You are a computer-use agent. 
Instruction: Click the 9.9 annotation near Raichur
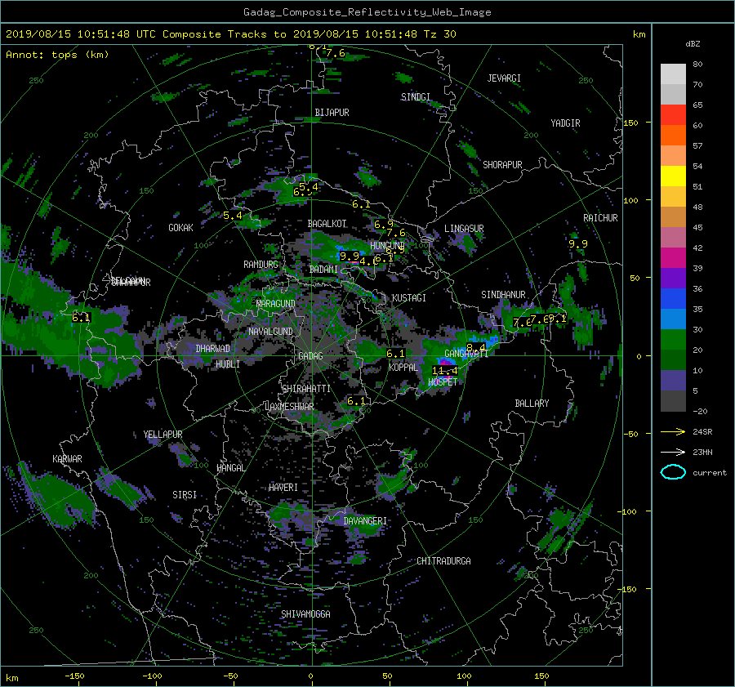[x=578, y=244]
